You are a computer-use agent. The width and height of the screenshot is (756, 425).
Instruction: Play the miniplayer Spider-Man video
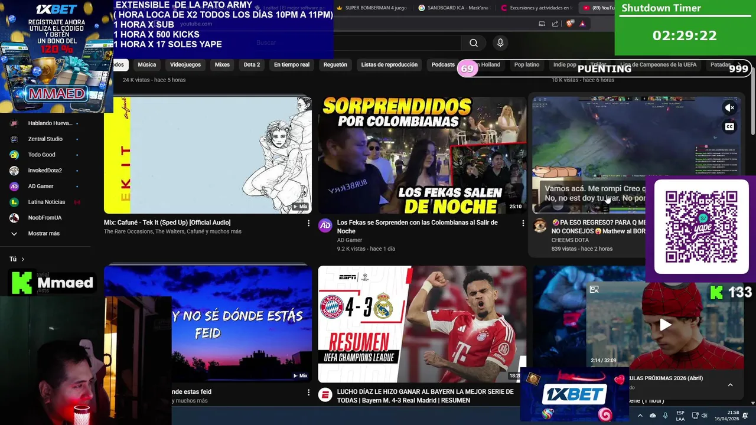[x=665, y=324]
